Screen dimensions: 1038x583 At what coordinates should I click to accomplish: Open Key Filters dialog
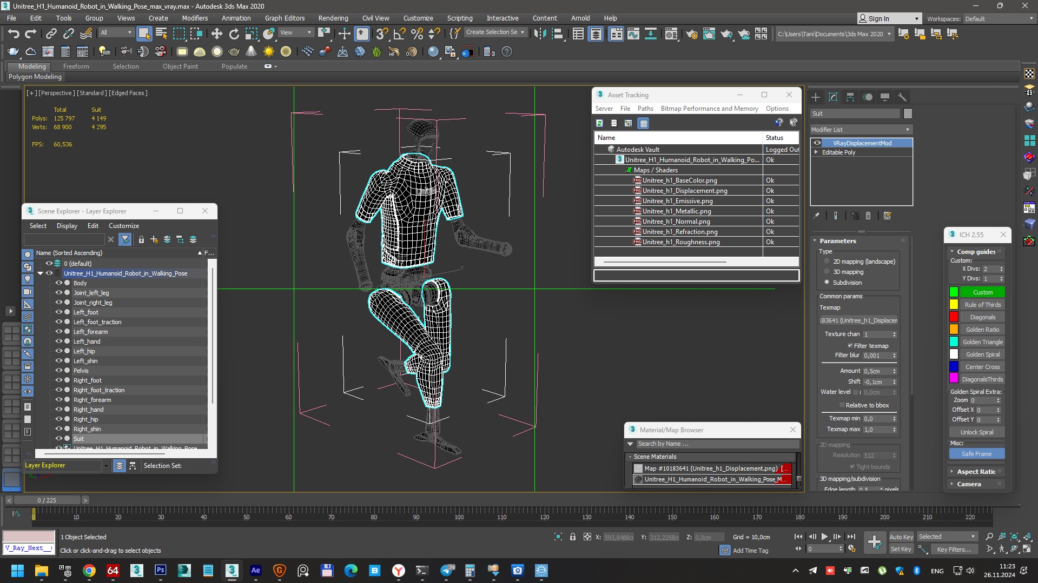(x=954, y=550)
